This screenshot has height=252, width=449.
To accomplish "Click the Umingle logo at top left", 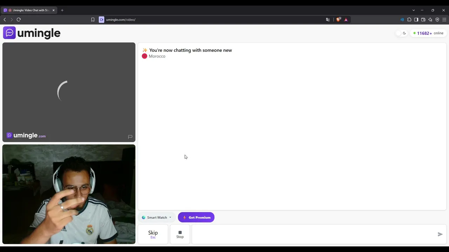I will pos(32,33).
